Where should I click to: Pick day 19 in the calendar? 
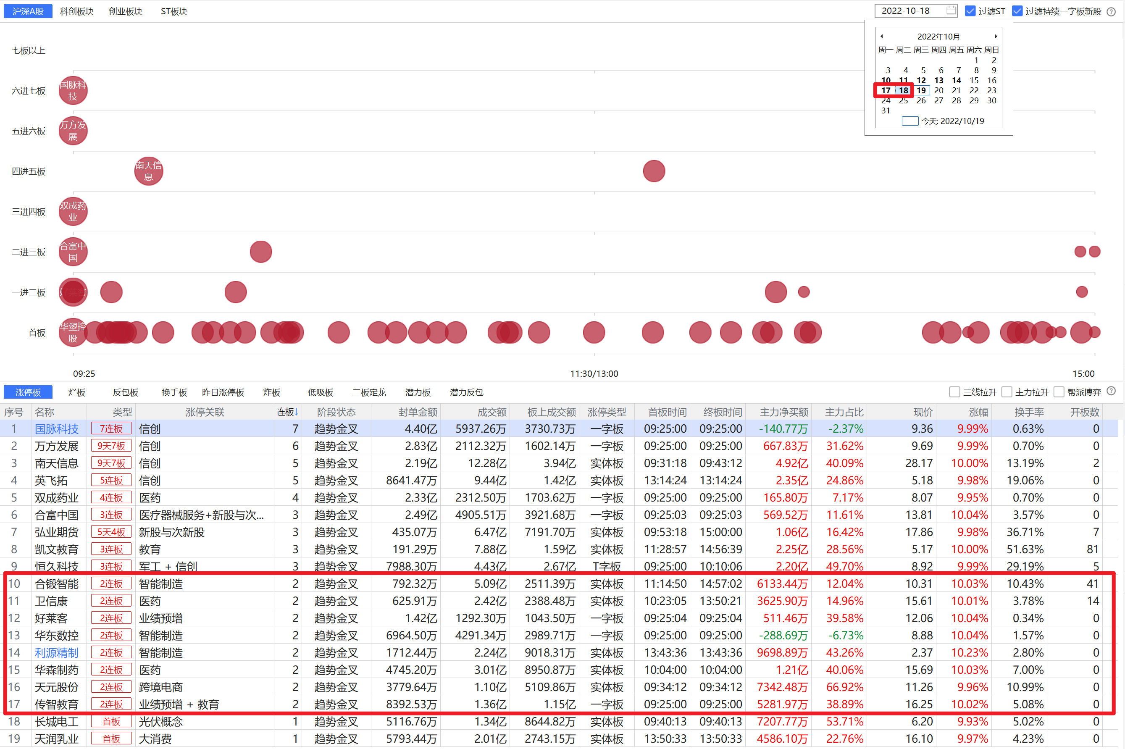(921, 90)
